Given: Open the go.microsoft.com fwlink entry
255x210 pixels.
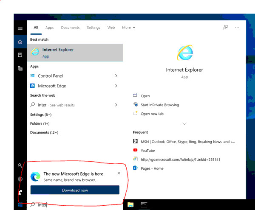Looking at the screenshot, I should click(180, 160).
